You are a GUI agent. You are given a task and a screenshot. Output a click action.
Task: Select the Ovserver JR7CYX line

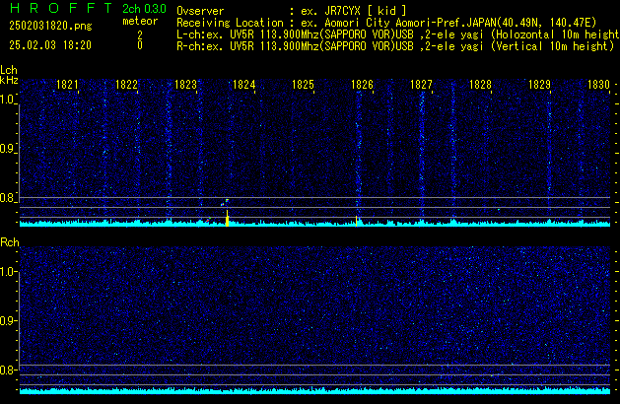(292, 11)
